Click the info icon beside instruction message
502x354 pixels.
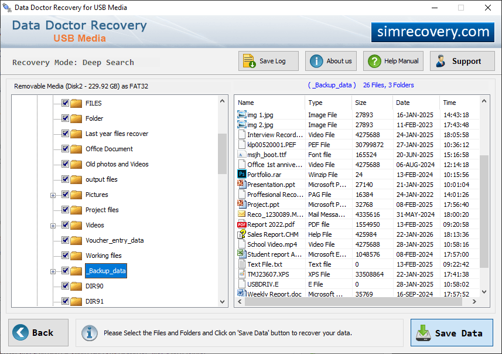pos(89,333)
